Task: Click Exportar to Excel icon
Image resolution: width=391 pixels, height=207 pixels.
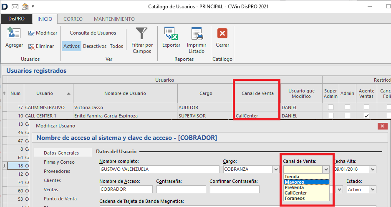Action: click(x=171, y=33)
